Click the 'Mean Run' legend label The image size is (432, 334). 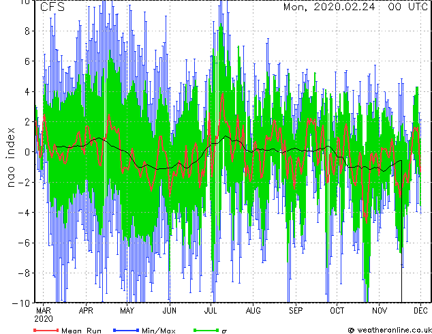point(81,331)
